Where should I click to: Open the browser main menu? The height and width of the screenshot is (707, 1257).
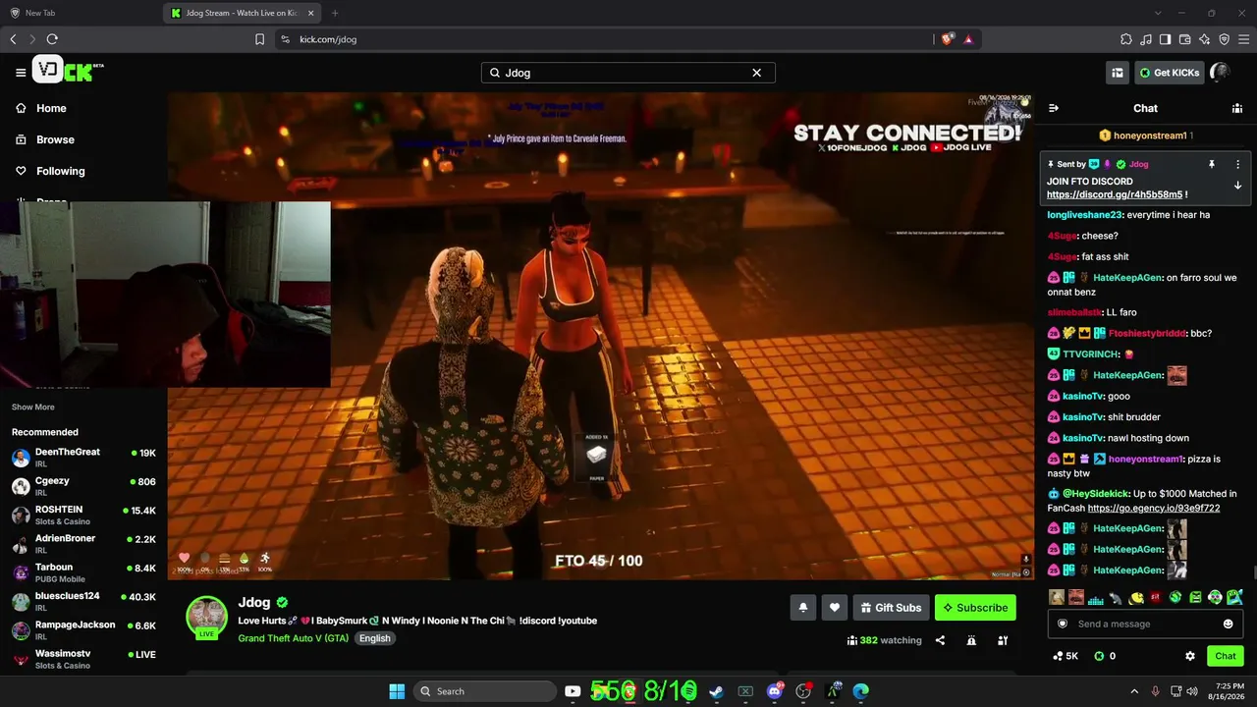[x=1244, y=39]
